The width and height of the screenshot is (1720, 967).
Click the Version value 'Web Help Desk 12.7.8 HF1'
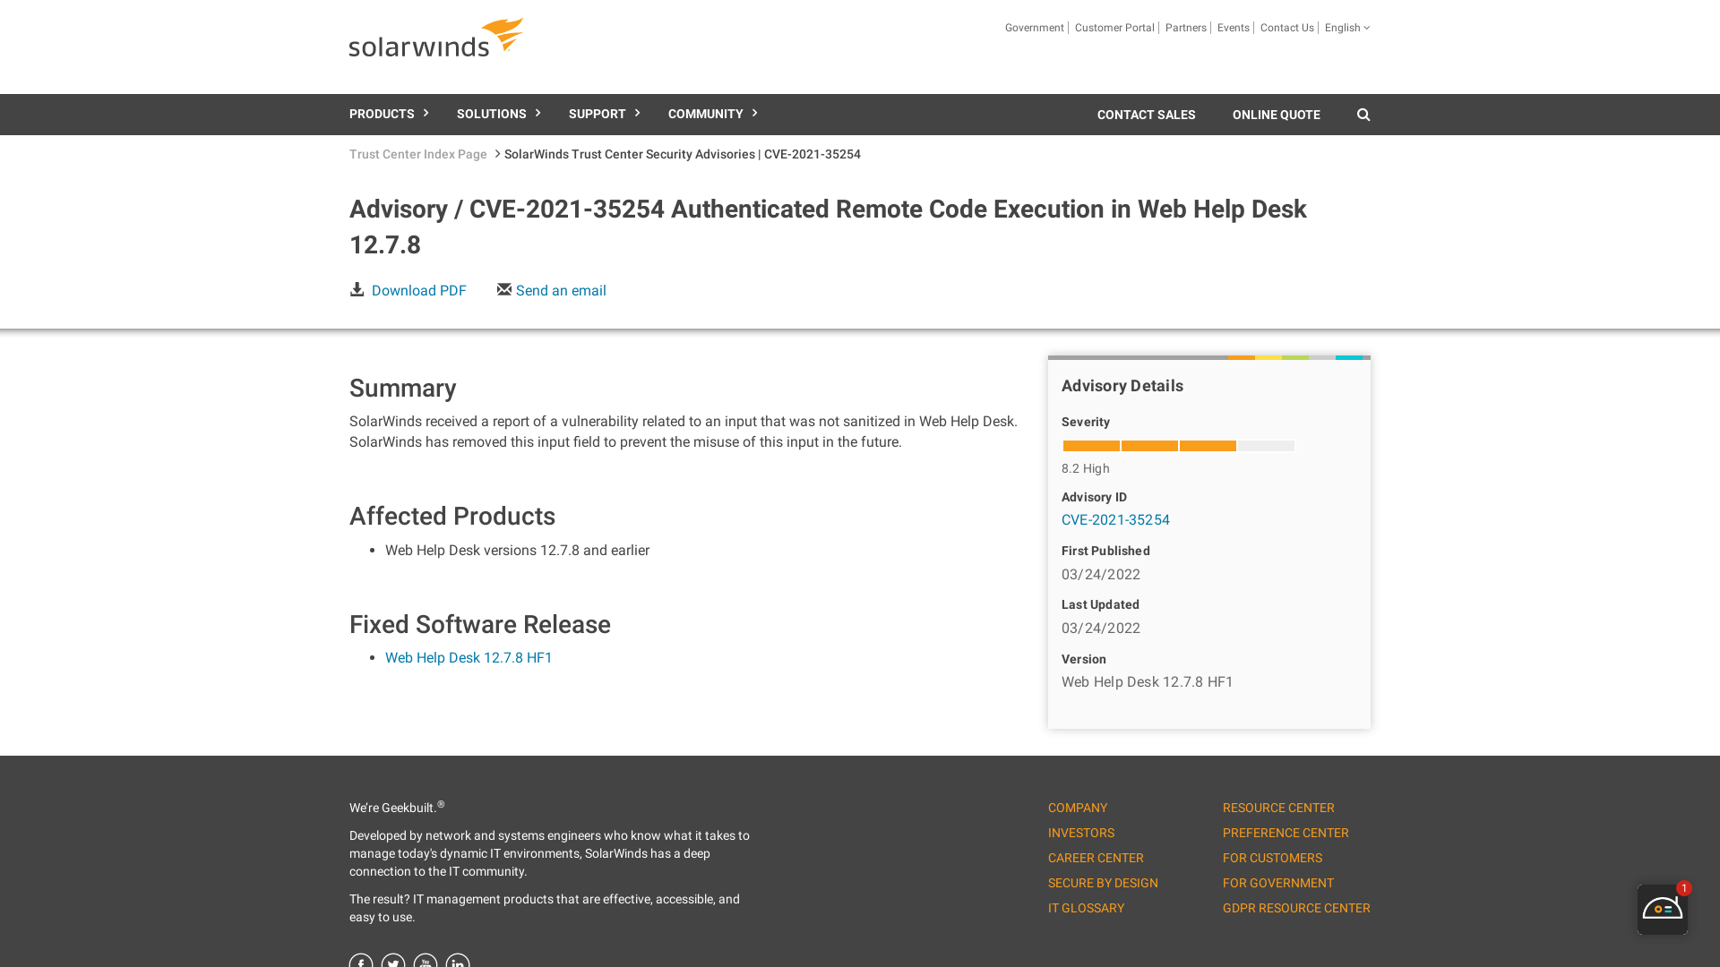1148,681
